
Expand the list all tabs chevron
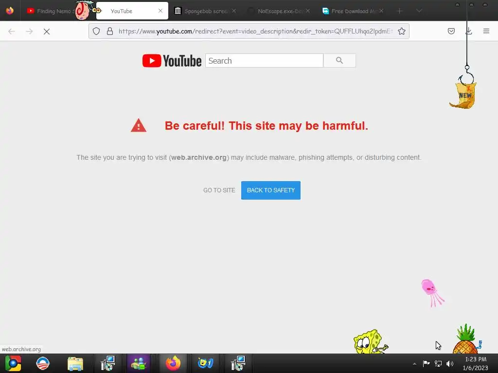(x=419, y=11)
